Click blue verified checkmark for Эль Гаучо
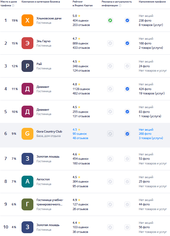Image resolution: width=170 pixels, height=236 pixels. (x=127, y=43)
